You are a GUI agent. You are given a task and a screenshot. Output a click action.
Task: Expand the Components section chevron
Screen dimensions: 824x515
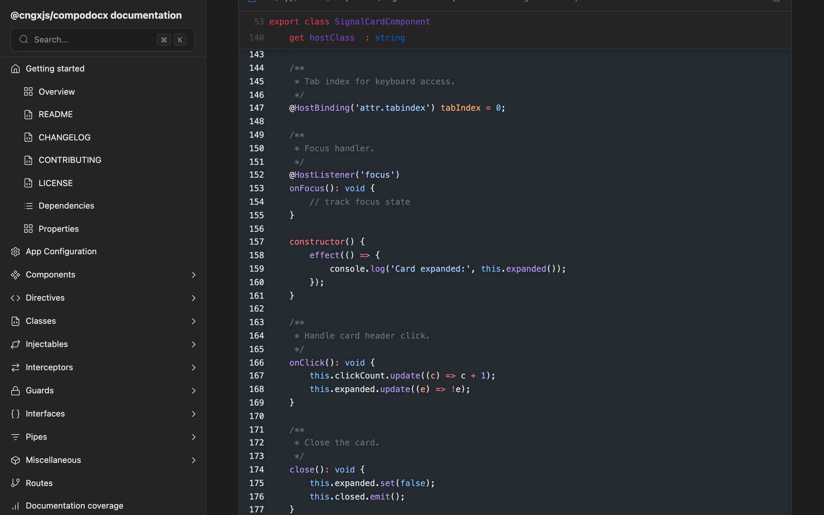[193, 275]
